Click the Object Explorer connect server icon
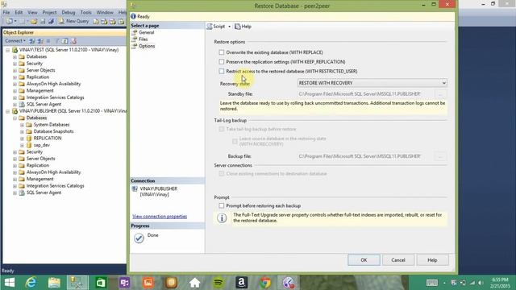Screen dimensions: 516x290 pyautogui.click(x=32, y=41)
